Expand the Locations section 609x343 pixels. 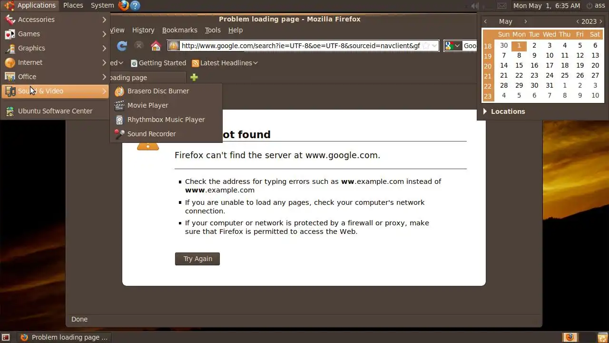coord(504,111)
